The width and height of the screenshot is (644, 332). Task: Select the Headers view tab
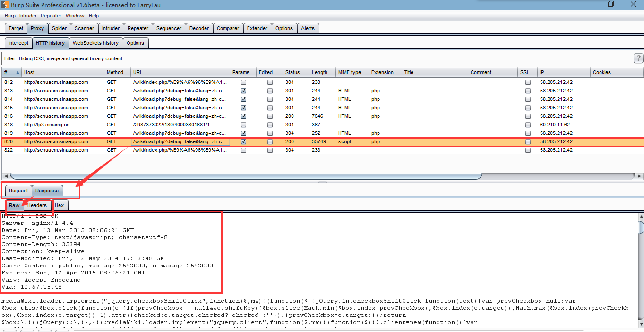(37, 205)
